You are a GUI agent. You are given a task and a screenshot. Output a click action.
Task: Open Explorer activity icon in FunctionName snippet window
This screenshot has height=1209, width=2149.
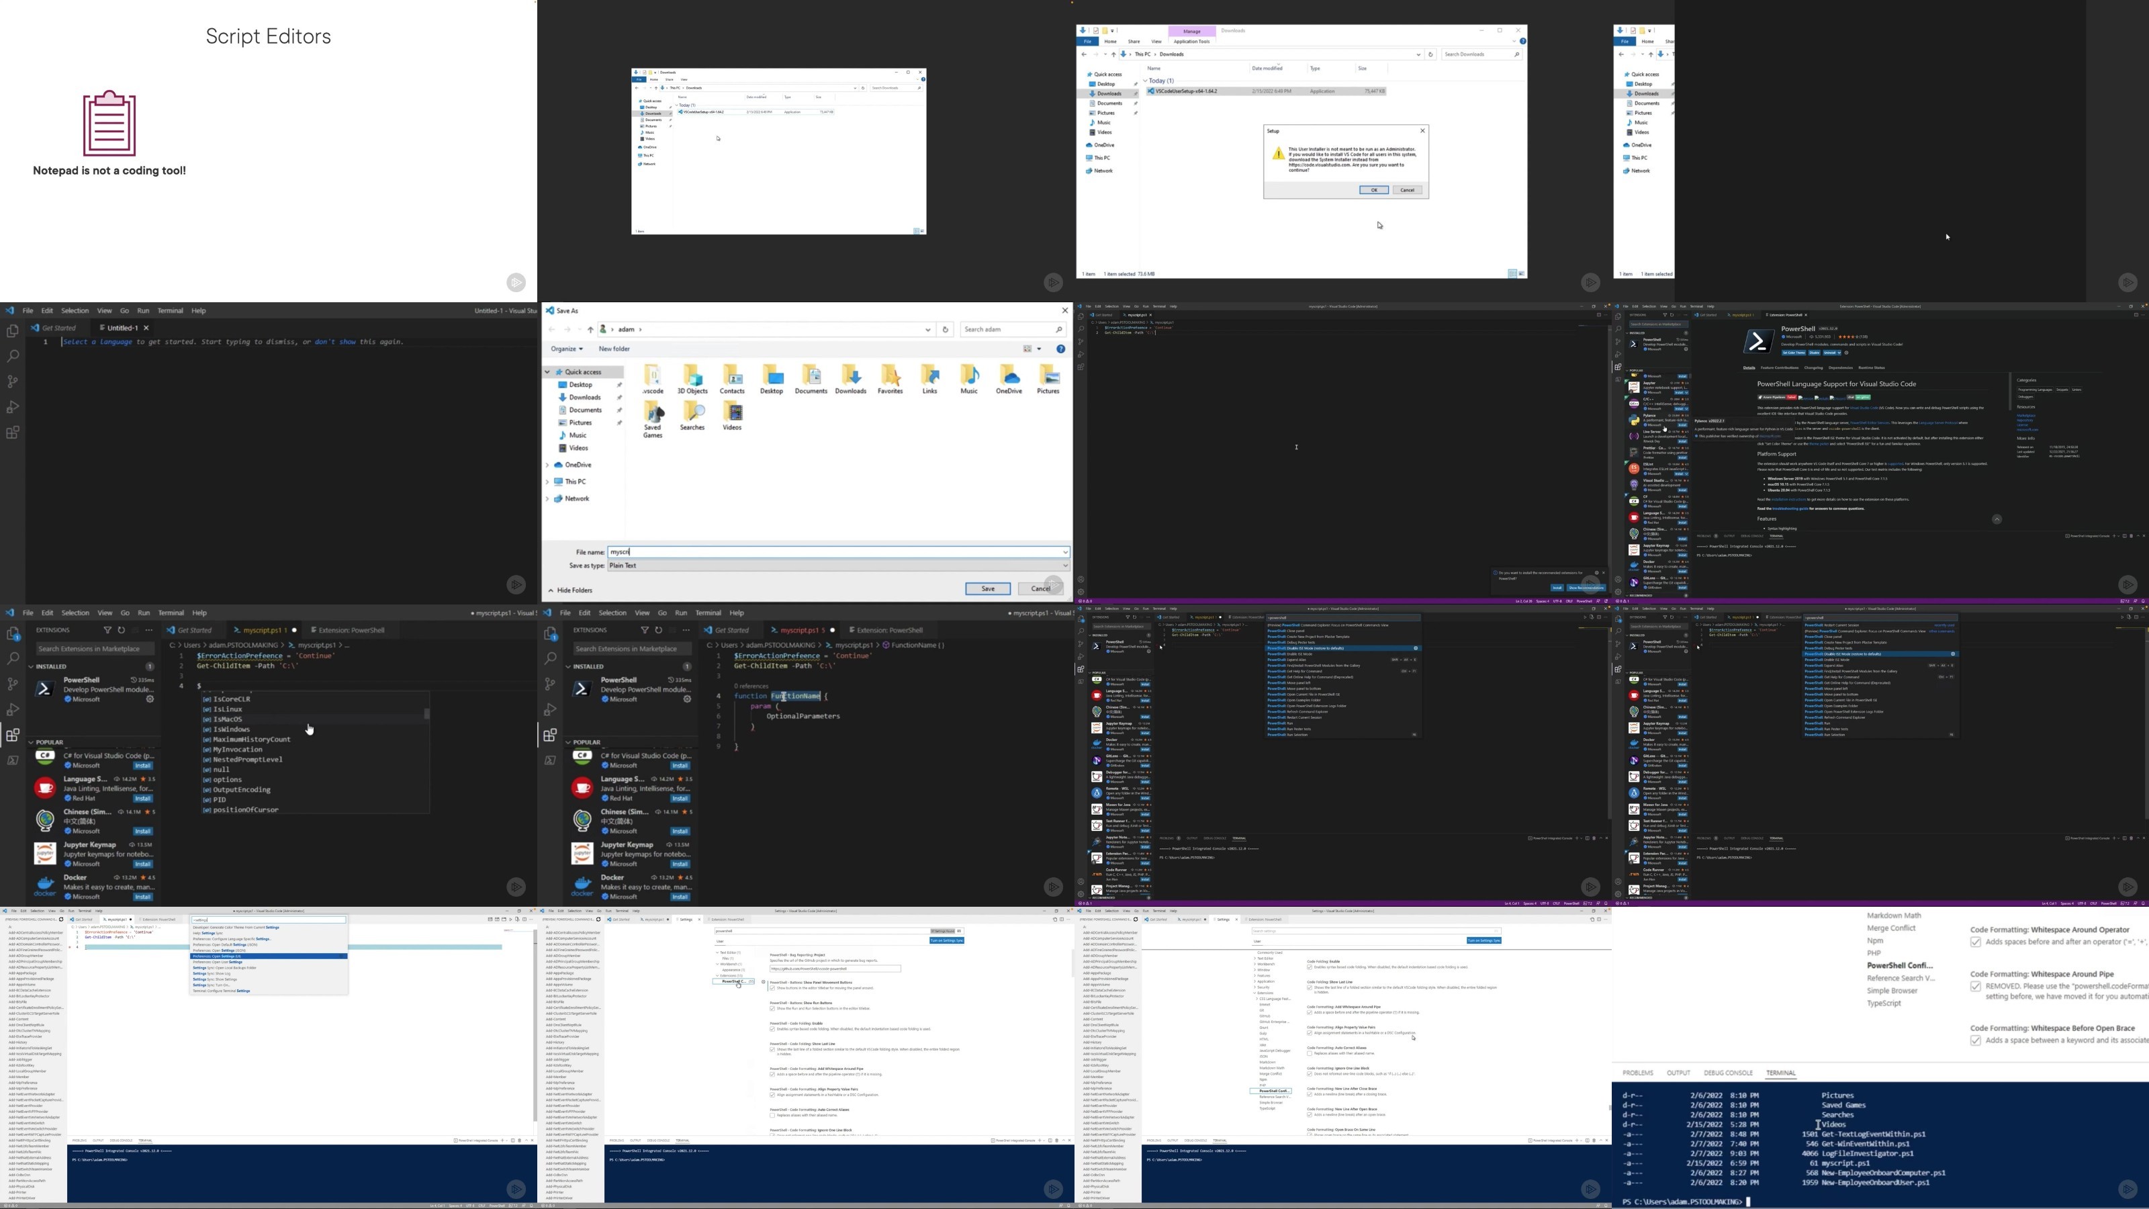(x=550, y=634)
